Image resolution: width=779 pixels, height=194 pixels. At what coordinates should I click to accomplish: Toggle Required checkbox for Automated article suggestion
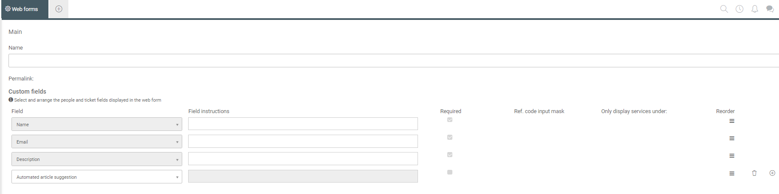(x=450, y=172)
